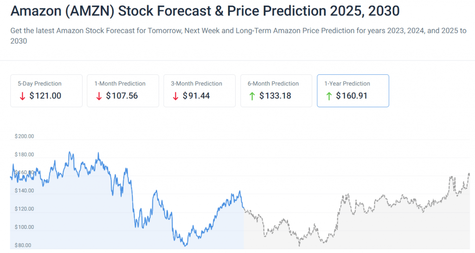Select the 5-Day Prediction card label

(x=39, y=84)
